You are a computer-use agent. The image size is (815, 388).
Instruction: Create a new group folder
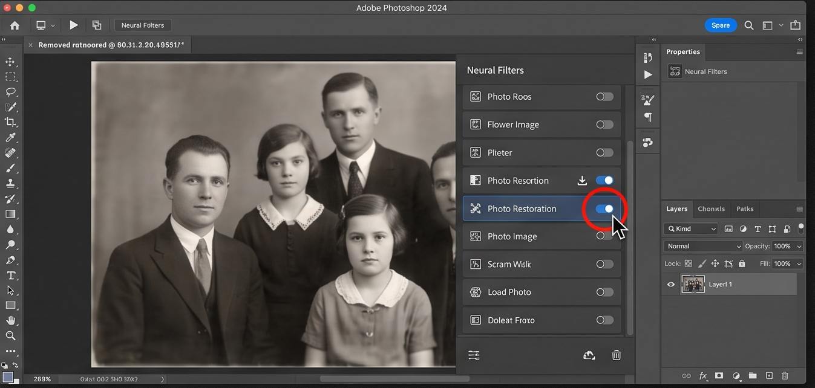[752, 376]
